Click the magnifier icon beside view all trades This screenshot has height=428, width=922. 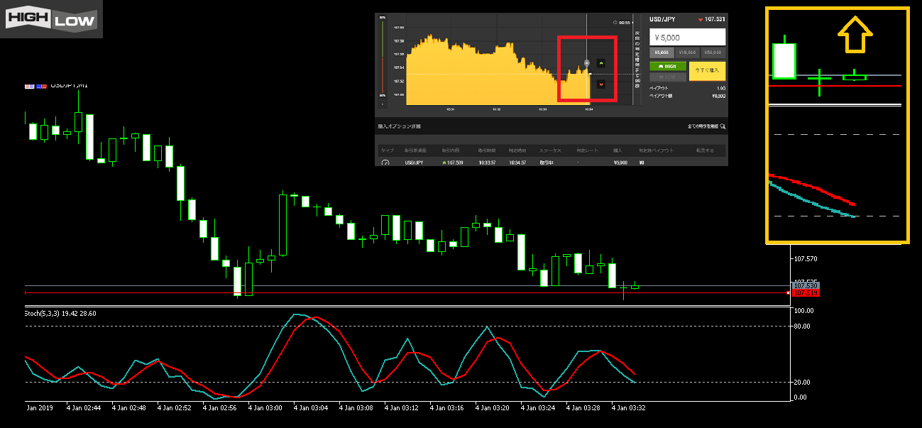(723, 126)
